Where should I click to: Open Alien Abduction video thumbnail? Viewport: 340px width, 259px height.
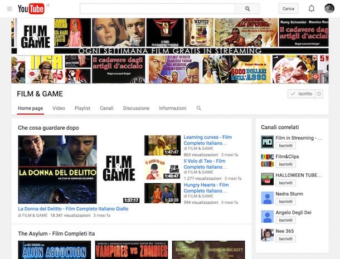[55, 250]
